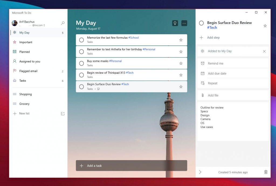
Task: Click the user profile avatar
Action: coord(15,23)
